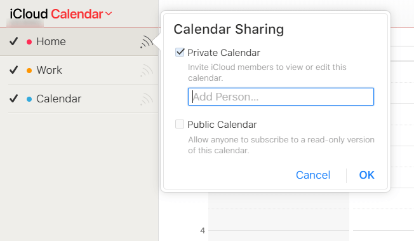The height and width of the screenshot is (241, 414).
Task: Click the Add Person input field
Action: pos(281,97)
